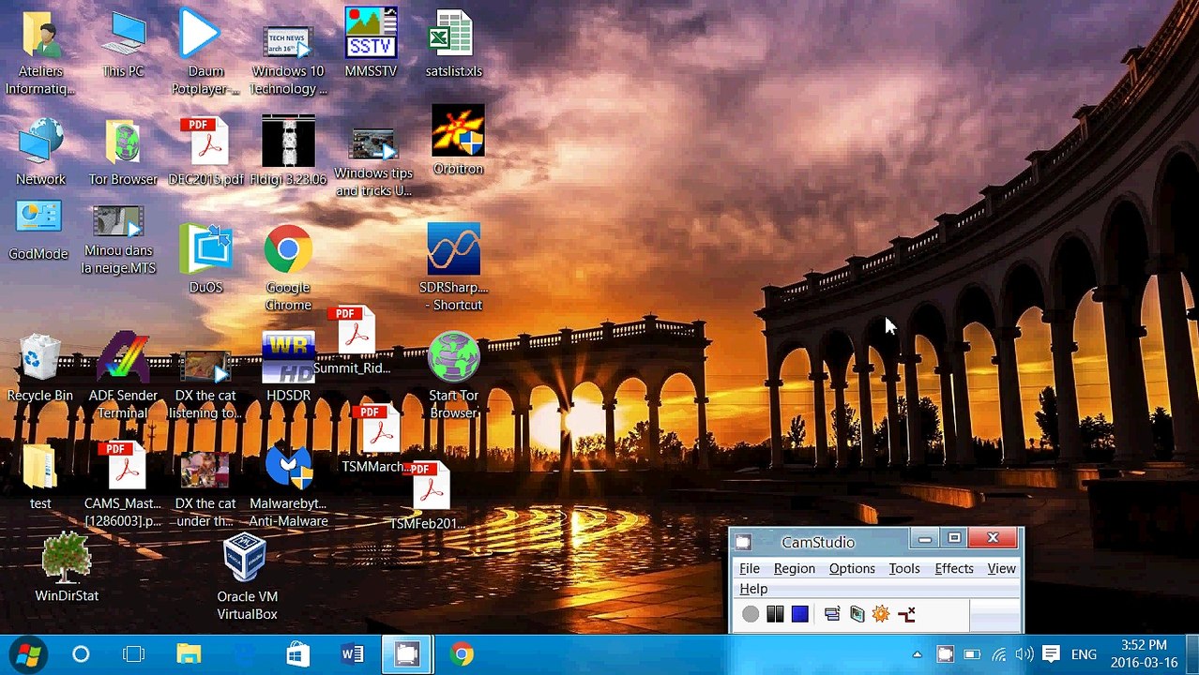Open File Explorer from the taskbar

190,654
